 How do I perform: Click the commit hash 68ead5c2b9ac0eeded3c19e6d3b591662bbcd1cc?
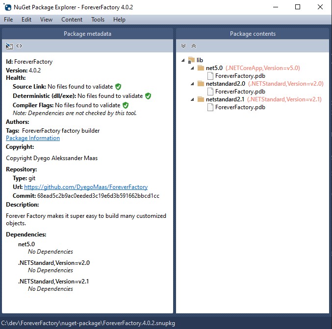(x=98, y=195)
